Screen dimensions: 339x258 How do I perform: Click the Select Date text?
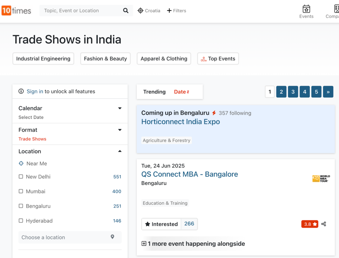click(31, 117)
